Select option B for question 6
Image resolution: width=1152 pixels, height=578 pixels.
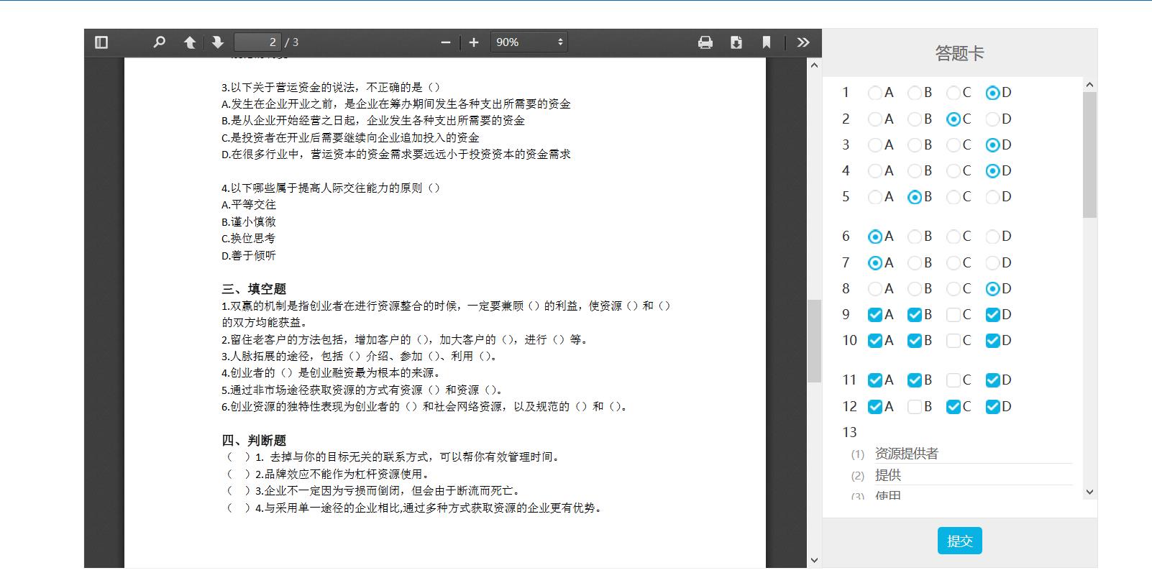coord(914,237)
